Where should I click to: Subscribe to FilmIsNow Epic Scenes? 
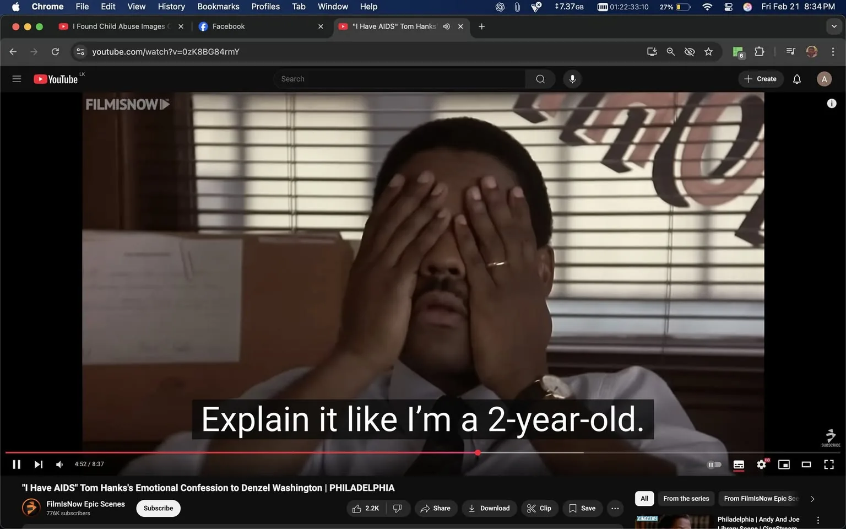point(158,508)
